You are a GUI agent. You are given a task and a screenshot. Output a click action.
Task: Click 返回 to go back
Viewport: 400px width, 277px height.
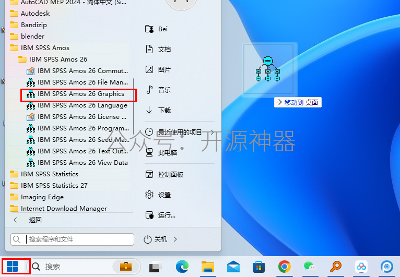[x=35, y=220]
